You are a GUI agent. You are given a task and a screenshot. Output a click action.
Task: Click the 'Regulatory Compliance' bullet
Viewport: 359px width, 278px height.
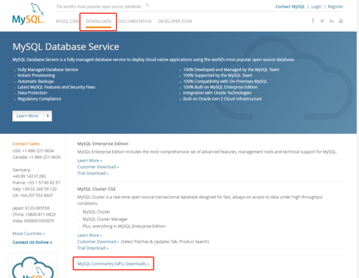coord(39,99)
